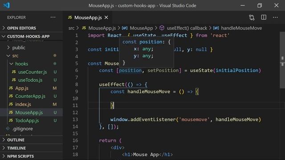Click U status badge for TodoApp.js
Image resolution: width=285 pixels, height=160 pixels.
(55, 120)
